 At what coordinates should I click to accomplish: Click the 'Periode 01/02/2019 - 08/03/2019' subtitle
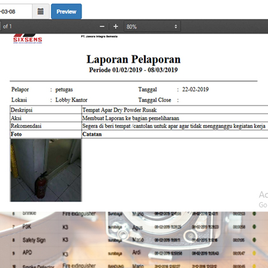pos(133,70)
